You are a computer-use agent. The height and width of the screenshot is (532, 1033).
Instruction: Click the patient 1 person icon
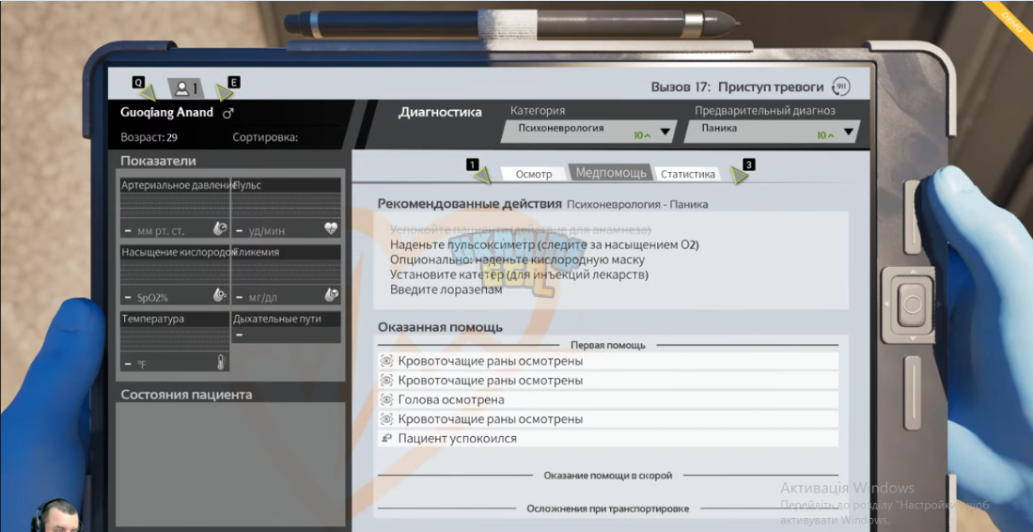tap(182, 87)
